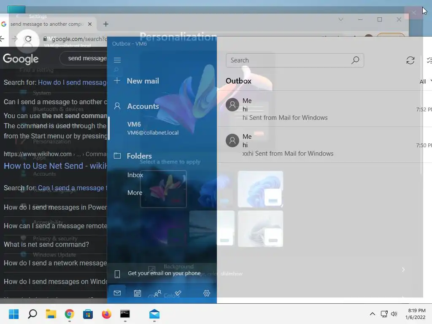Close the Chrome tab 'send message to another'
Screen dimensions: 432x324
tap(90, 24)
